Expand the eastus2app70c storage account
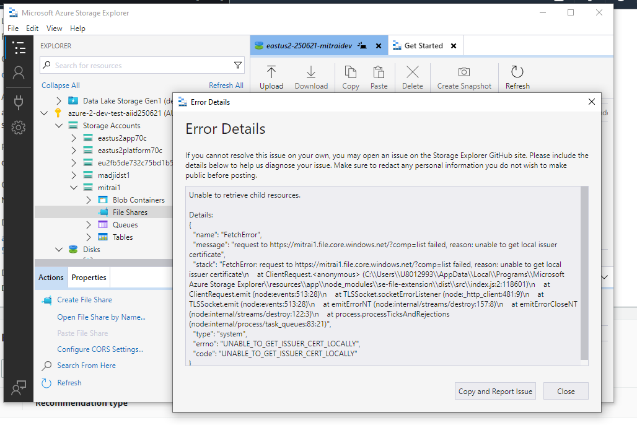 [74, 138]
